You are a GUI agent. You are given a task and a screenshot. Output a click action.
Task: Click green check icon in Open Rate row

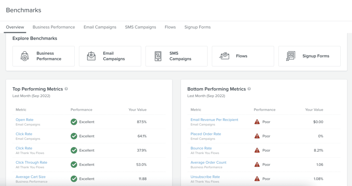pos(74,122)
